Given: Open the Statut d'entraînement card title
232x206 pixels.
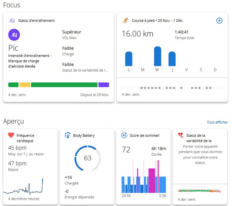Looking at the screenshot, I should [x=36, y=21].
